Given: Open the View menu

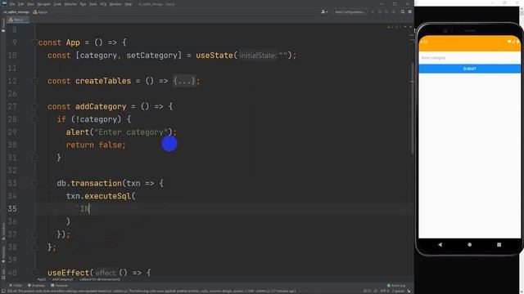Looking at the screenshot, I should (30, 4).
